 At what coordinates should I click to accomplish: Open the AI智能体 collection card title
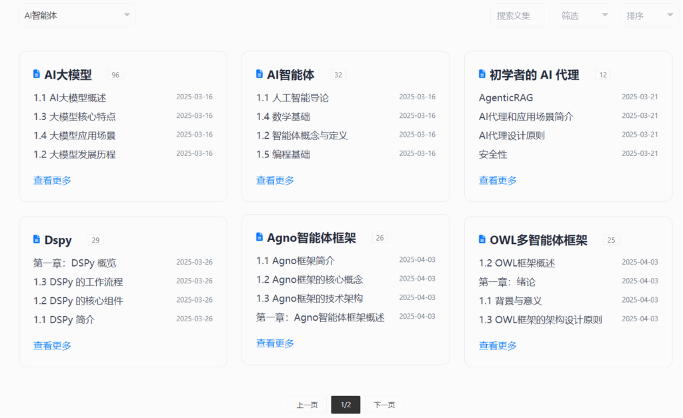(291, 75)
